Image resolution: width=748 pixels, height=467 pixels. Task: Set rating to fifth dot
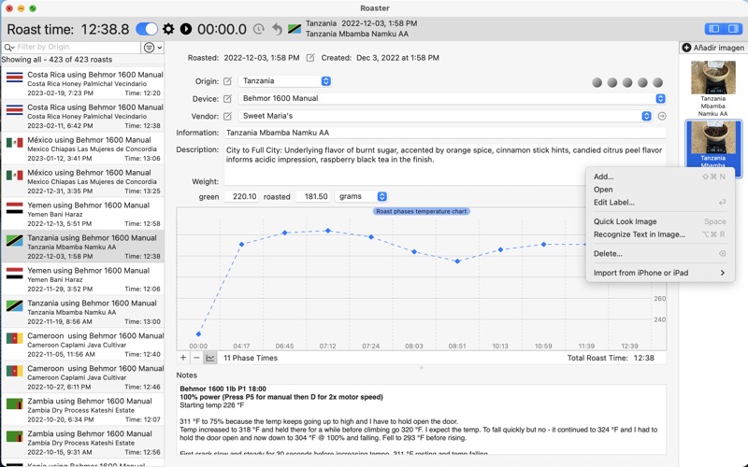658,83
